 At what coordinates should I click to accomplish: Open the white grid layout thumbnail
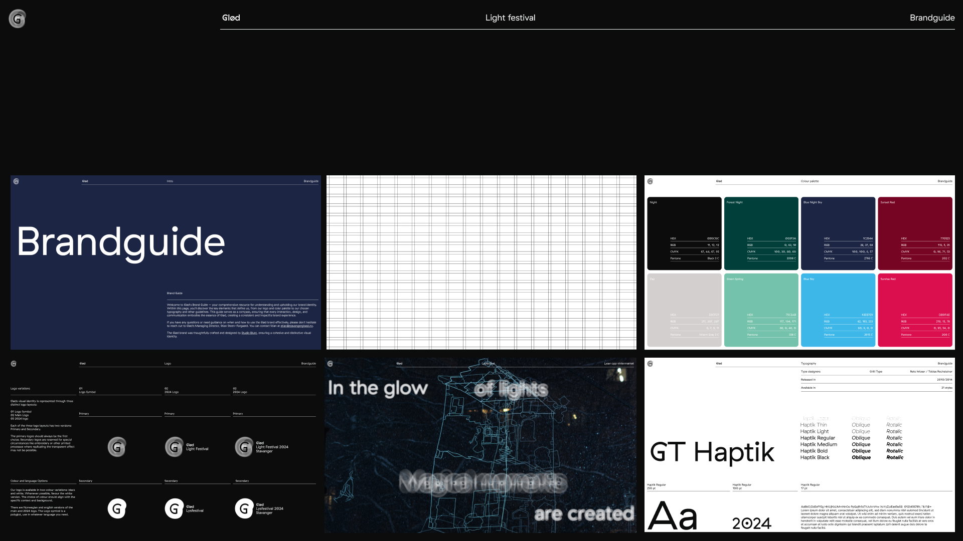[481, 262]
